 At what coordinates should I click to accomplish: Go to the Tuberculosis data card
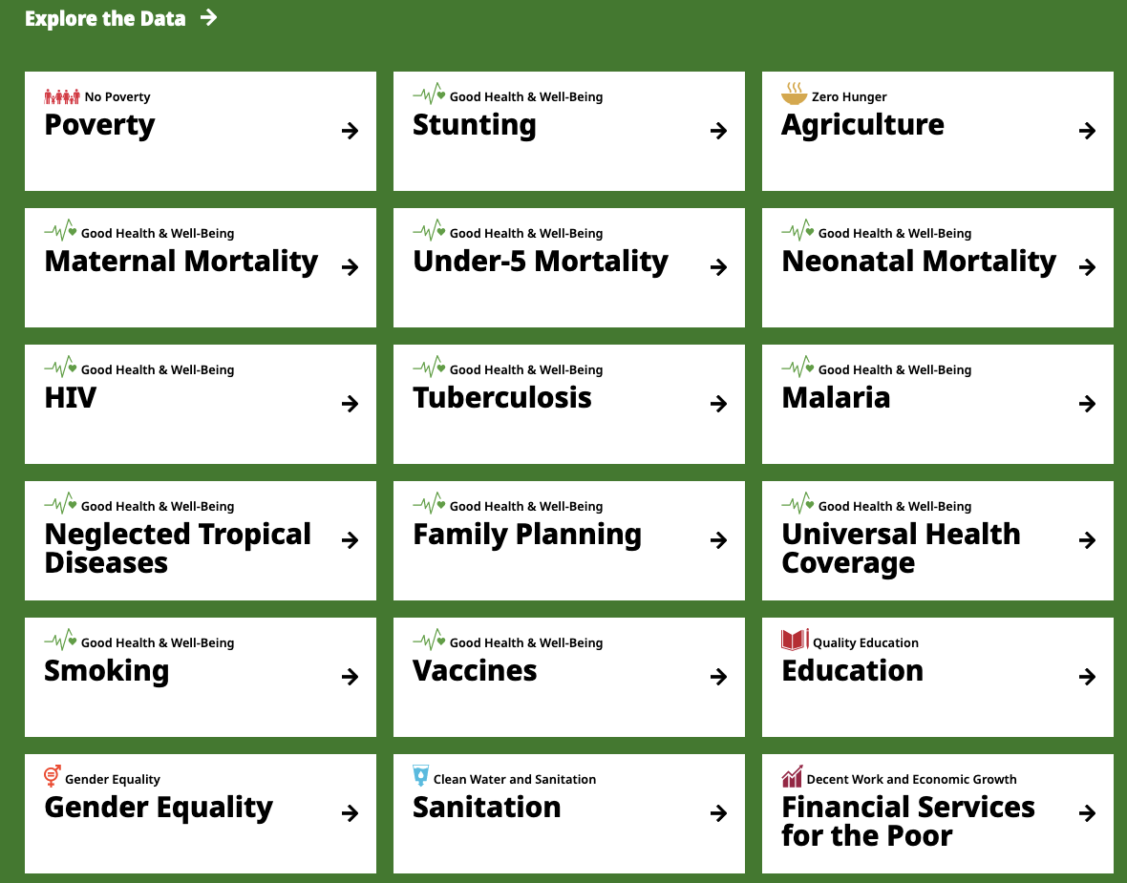coord(502,398)
